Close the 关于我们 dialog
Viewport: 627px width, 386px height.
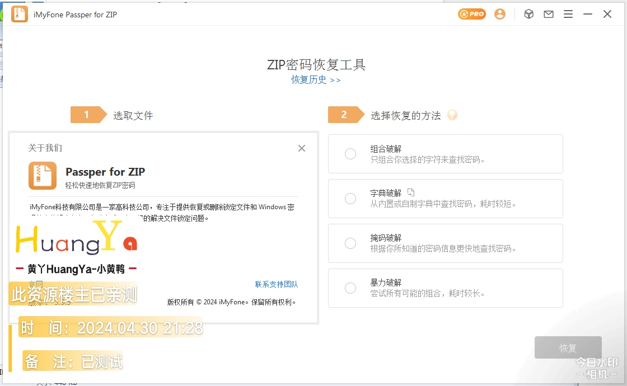302,148
